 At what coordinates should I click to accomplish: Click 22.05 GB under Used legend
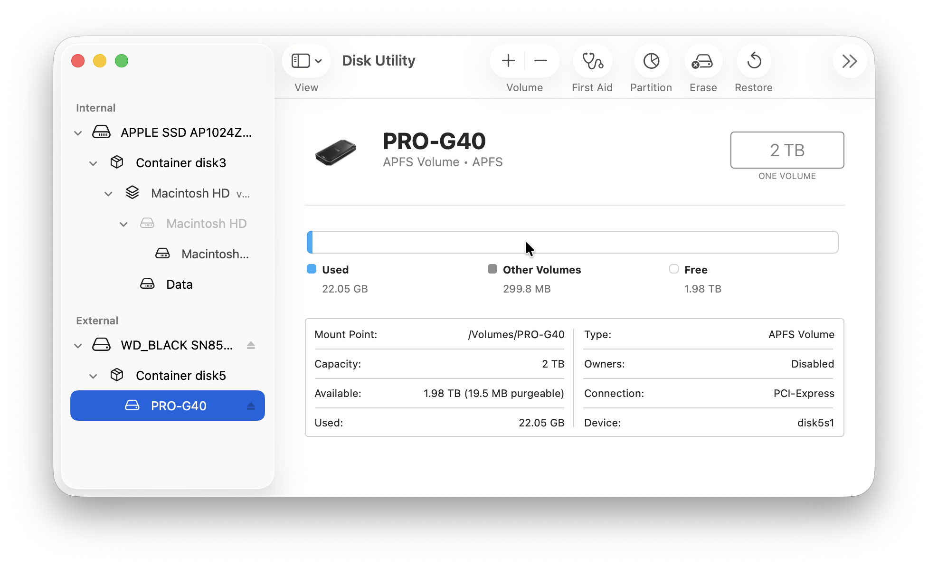[x=345, y=289]
